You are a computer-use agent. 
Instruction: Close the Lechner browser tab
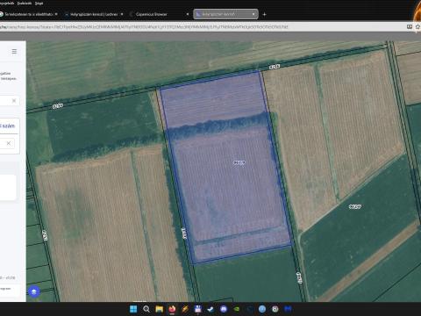[x=122, y=14]
